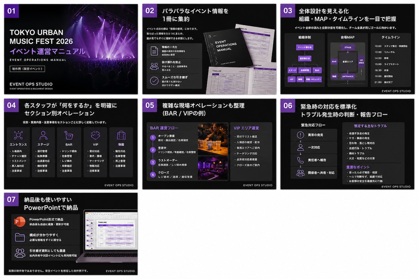Click the document icon beside 情報の一元化

154,50
